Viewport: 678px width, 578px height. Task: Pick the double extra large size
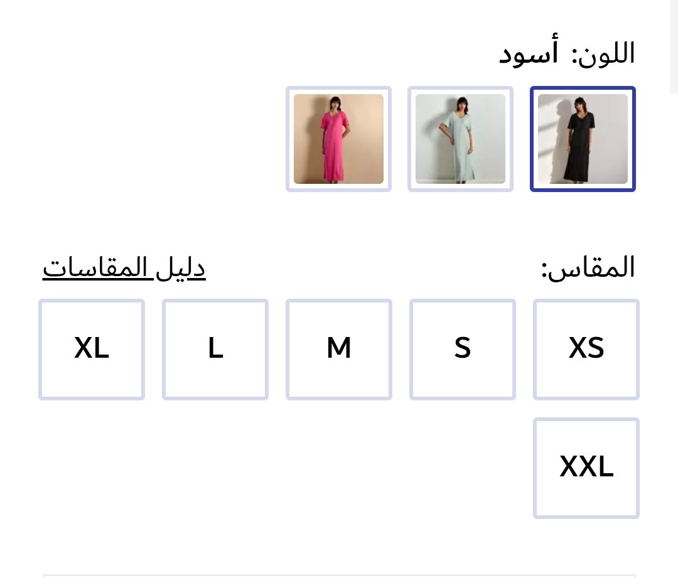pyautogui.click(x=586, y=468)
